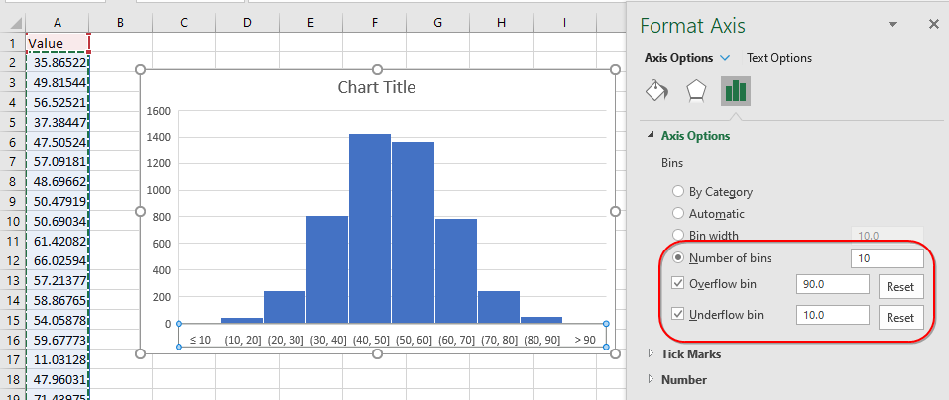949x400 pixels.
Task: Click cell containing 66.02594
Action: (x=58, y=260)
